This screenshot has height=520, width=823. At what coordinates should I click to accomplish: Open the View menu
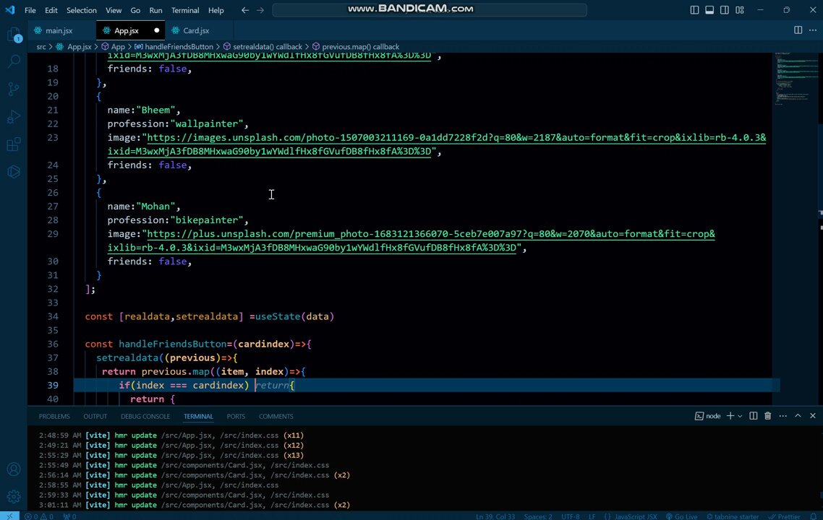click(114, 10)
